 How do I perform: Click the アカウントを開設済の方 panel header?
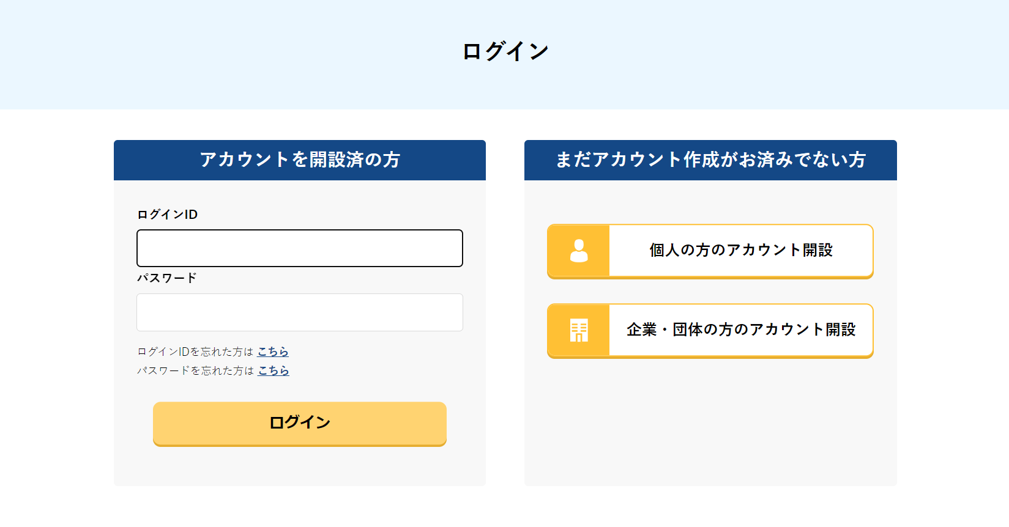300,160
